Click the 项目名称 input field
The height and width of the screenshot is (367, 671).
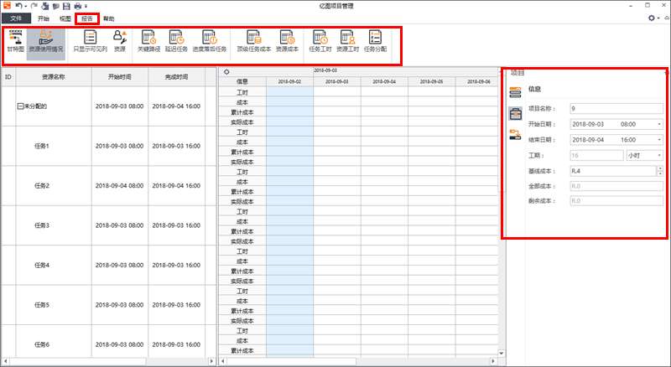[616, 109]
